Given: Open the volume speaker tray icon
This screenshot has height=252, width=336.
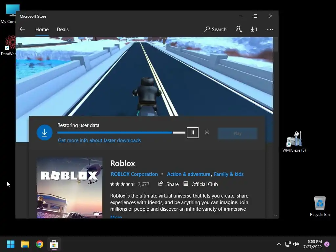Looking at the screenshot, I should [296, 244].
